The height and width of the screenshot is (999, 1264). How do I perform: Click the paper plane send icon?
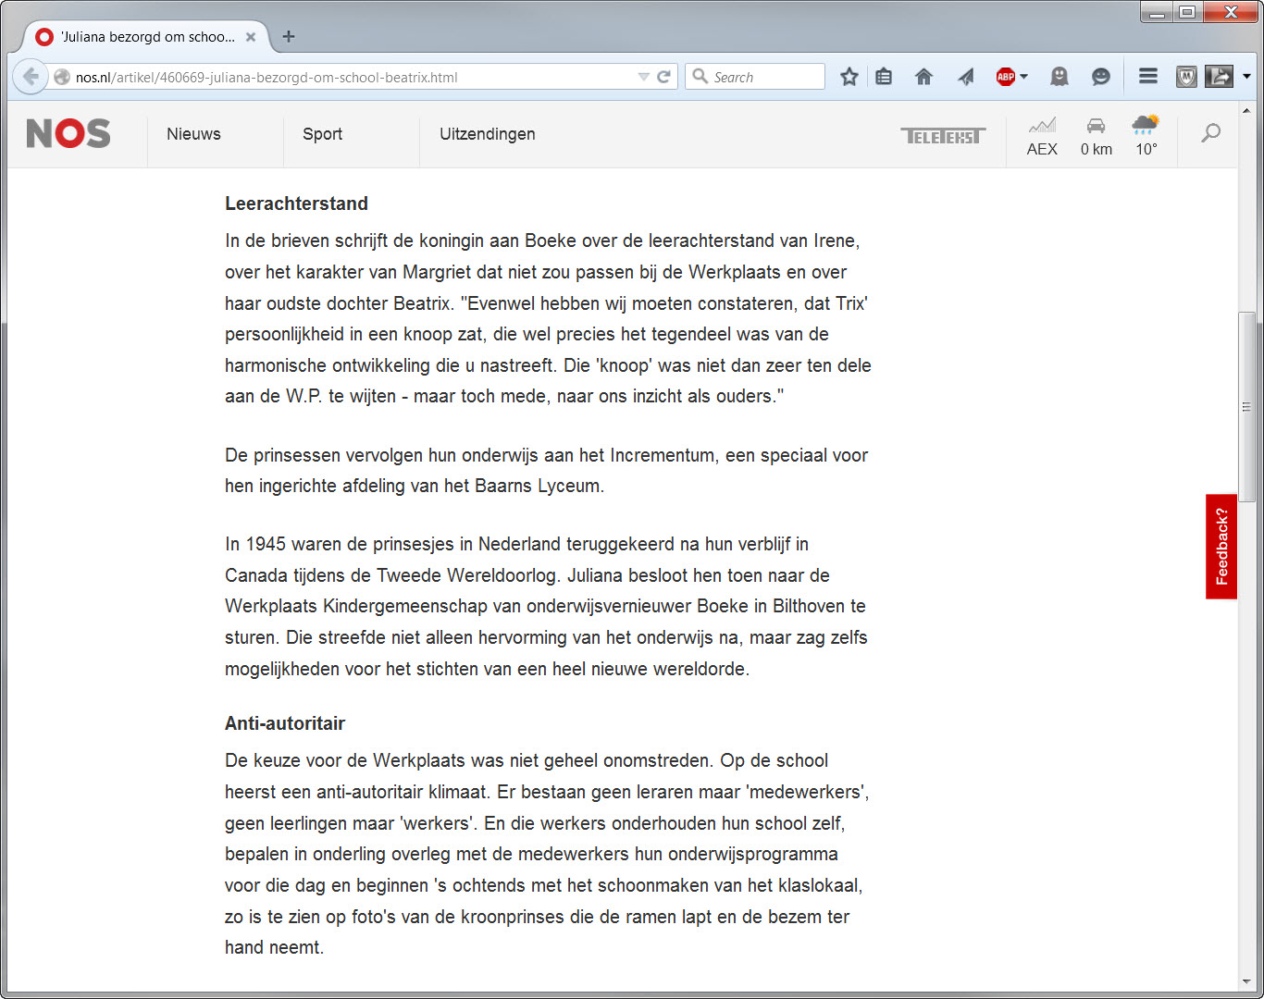(x=965, y=77)
